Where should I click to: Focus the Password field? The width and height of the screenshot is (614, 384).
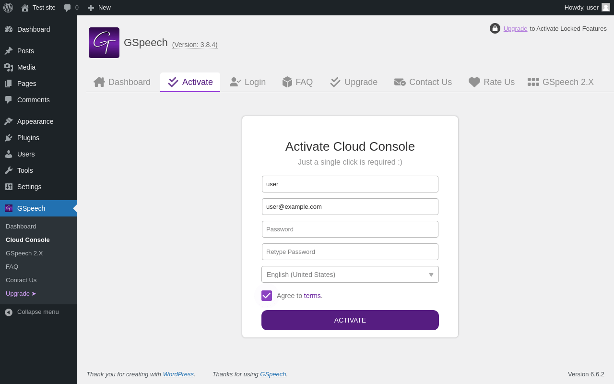pyautogui.click(x=350, y=229)
